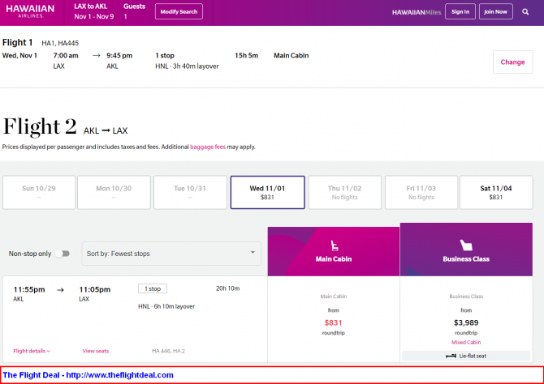This screenshot has width=544, height=384.
Task: Open the Sort by Fewest stops dropdown
Action: pyautogui.click(x=171, y=254)
